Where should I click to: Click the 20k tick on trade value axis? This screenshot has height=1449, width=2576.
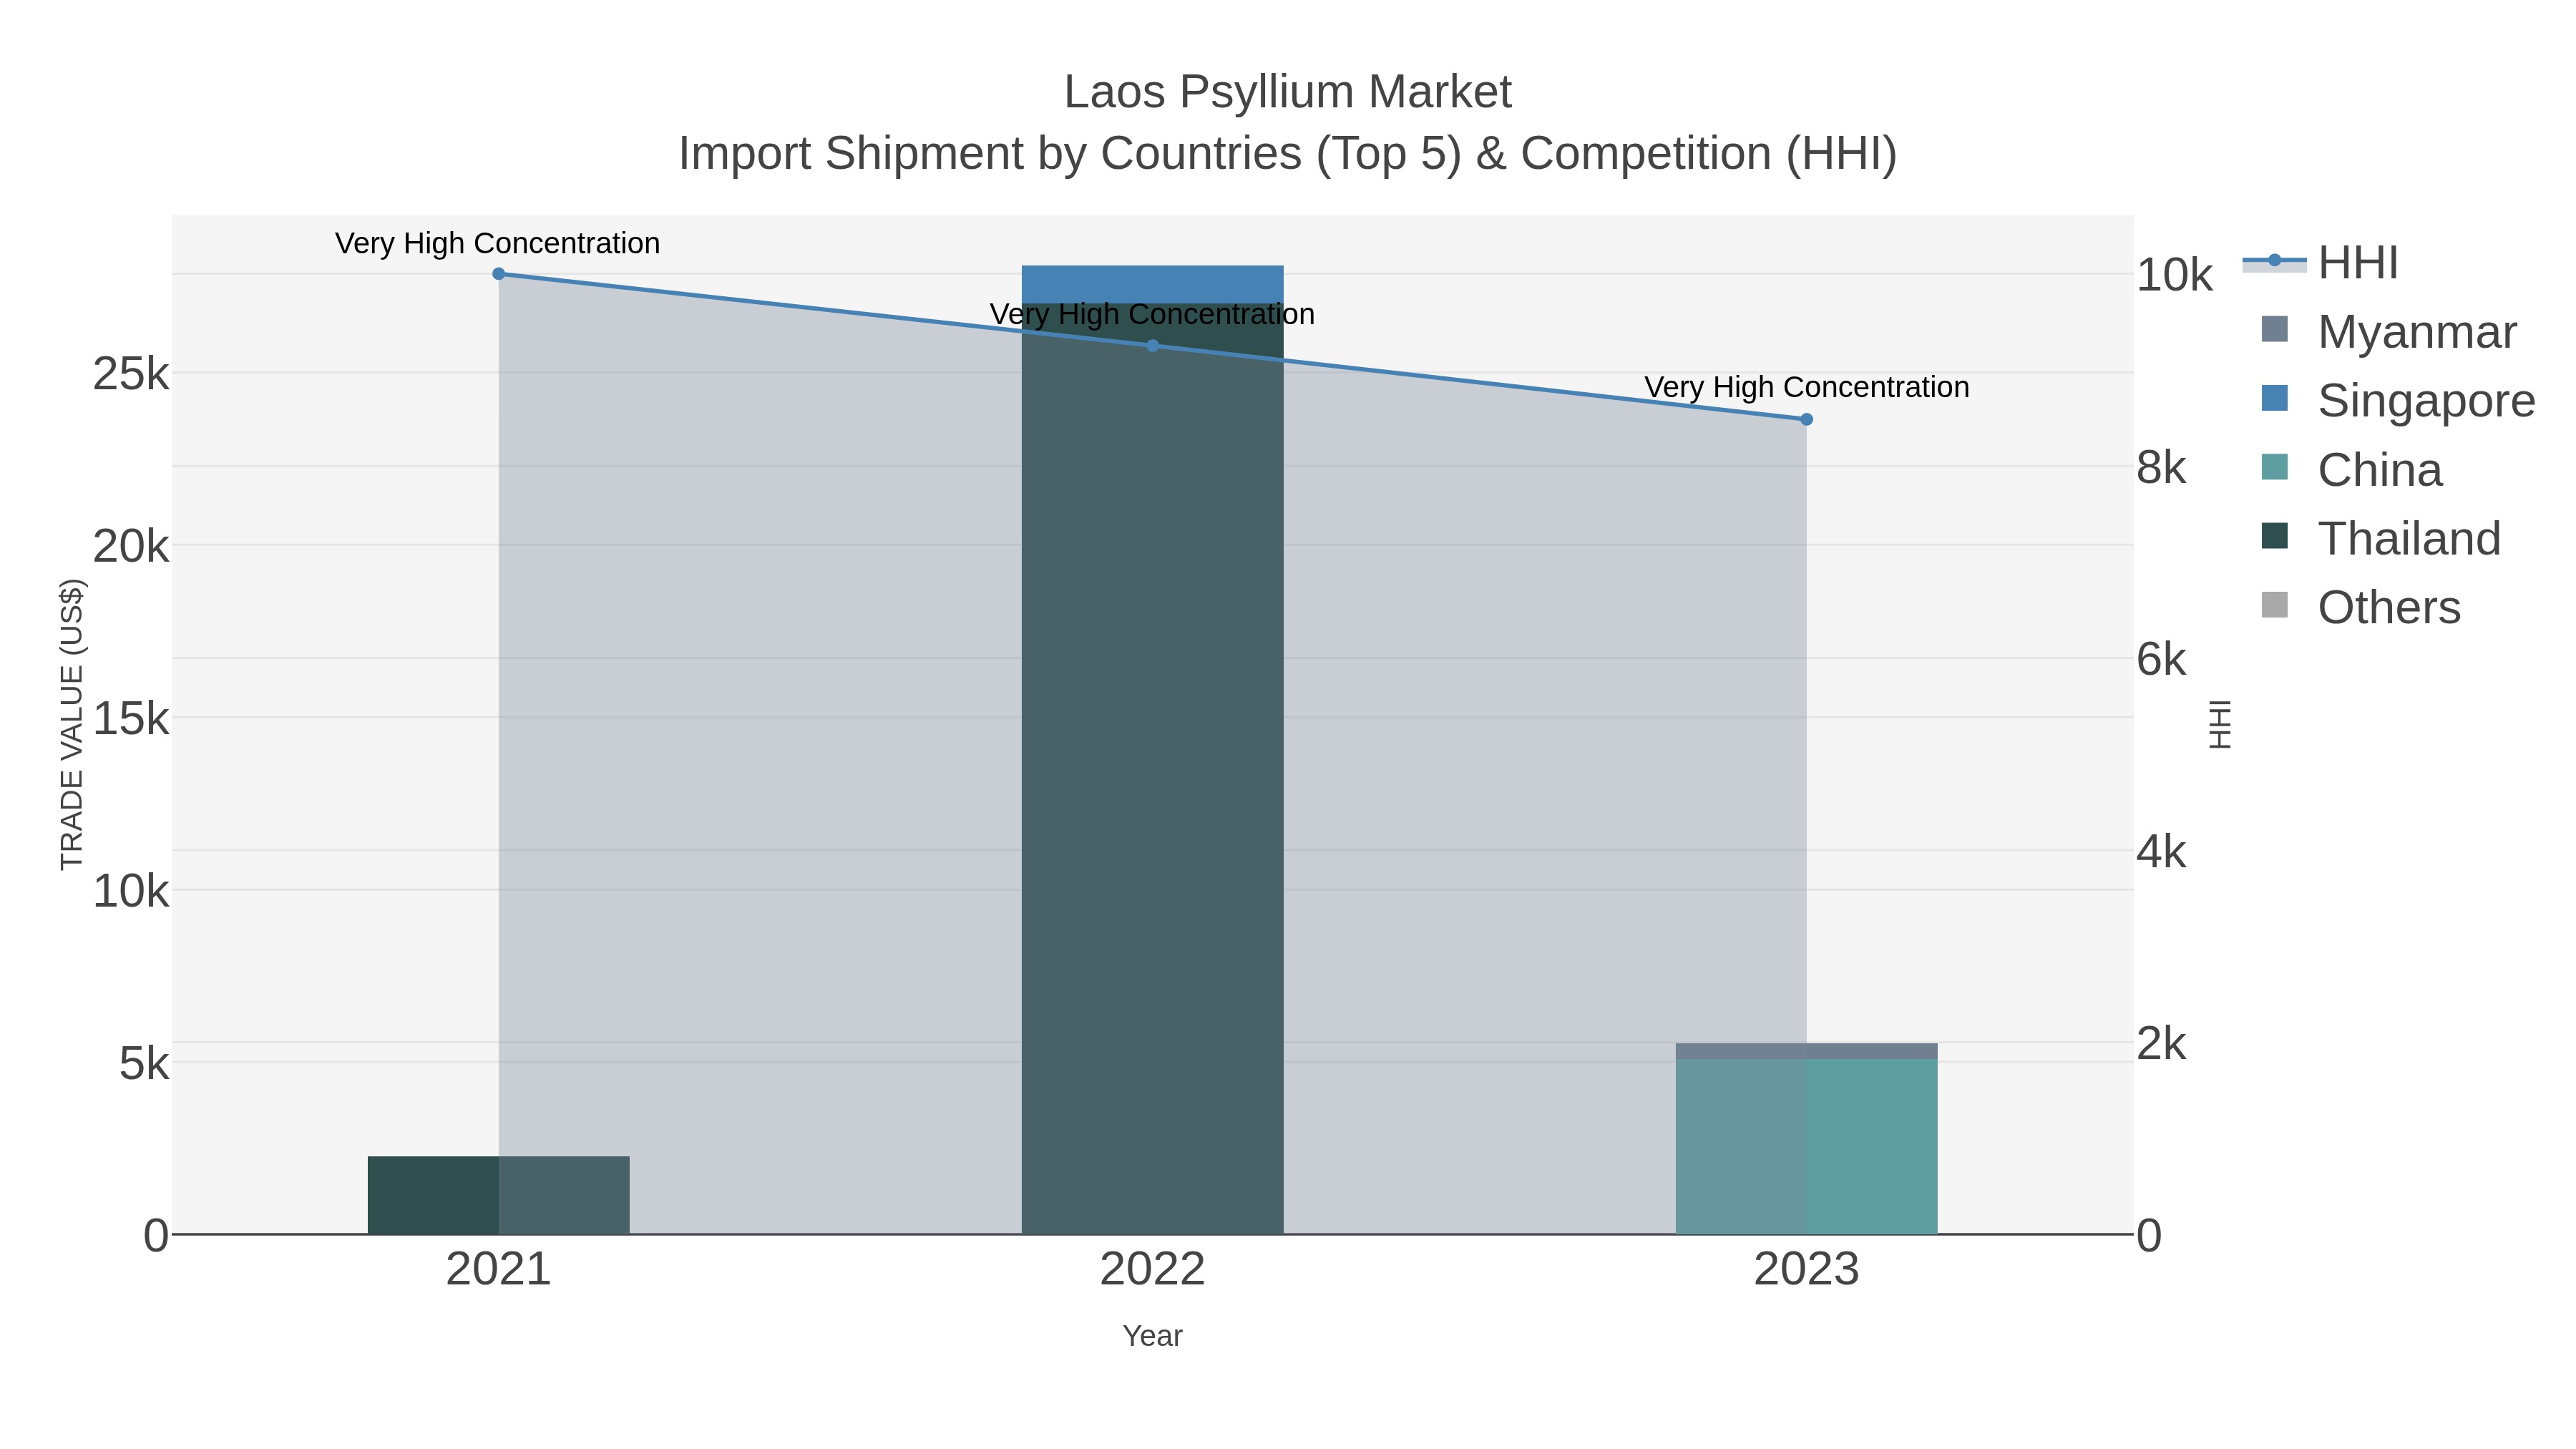coord(131,546)
